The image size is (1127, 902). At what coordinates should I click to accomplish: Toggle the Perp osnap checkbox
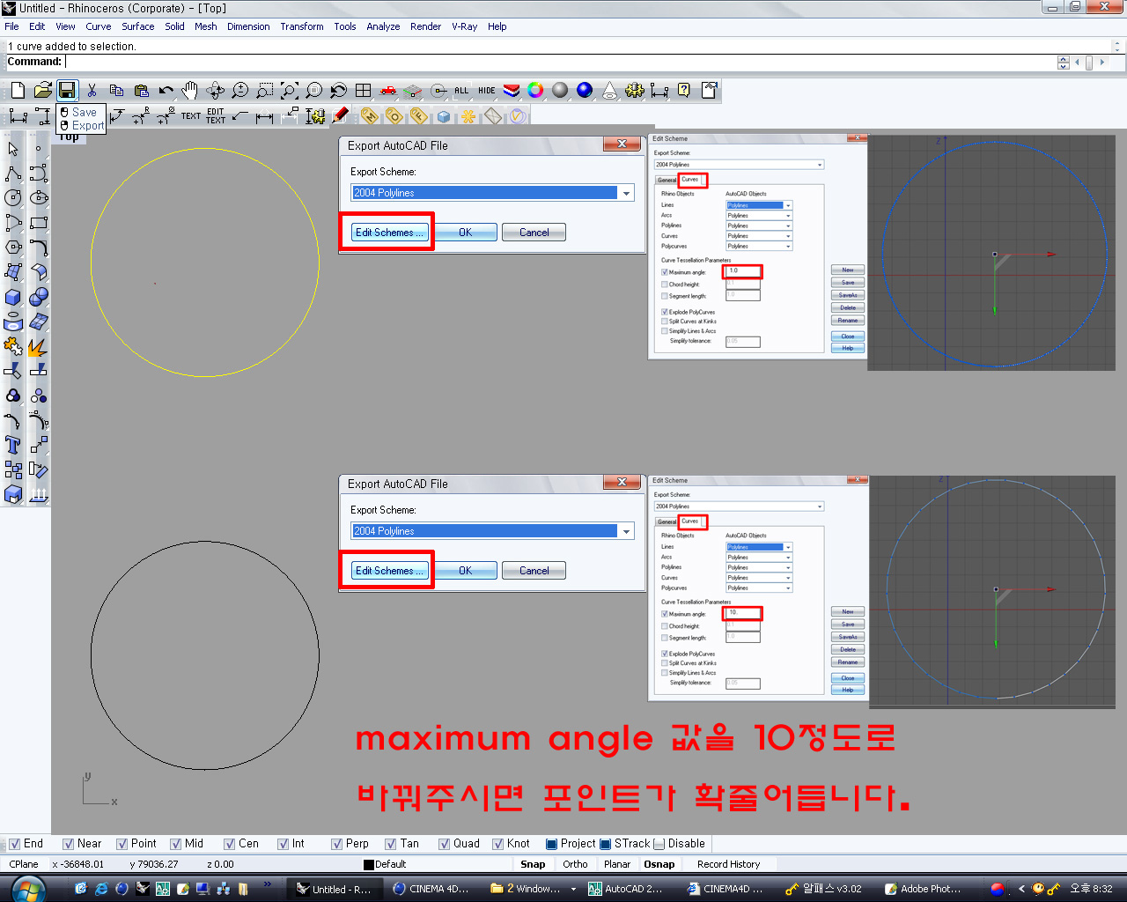pos(336,844)
